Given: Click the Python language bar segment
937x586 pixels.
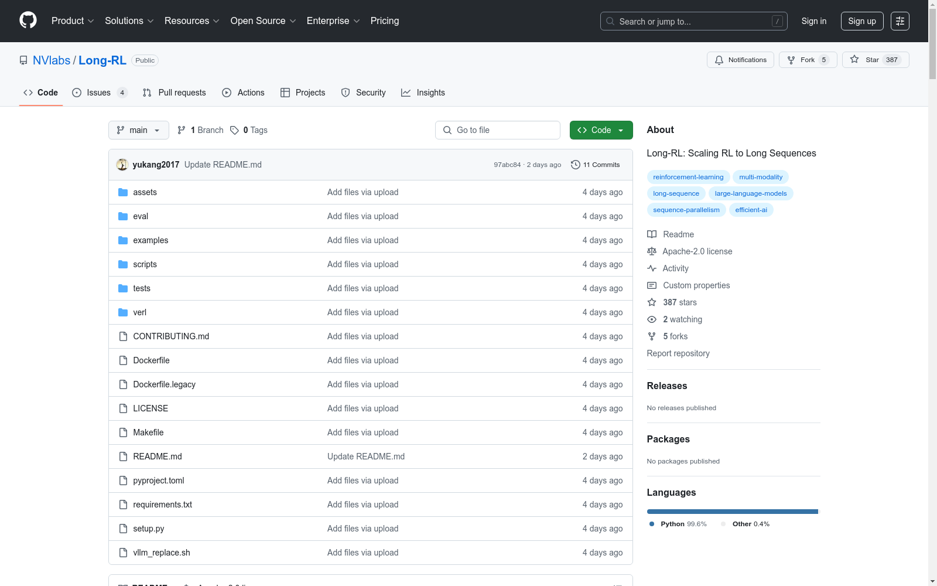Looking at the screenshot, I should pyautogui.click(x=732, y=512).
